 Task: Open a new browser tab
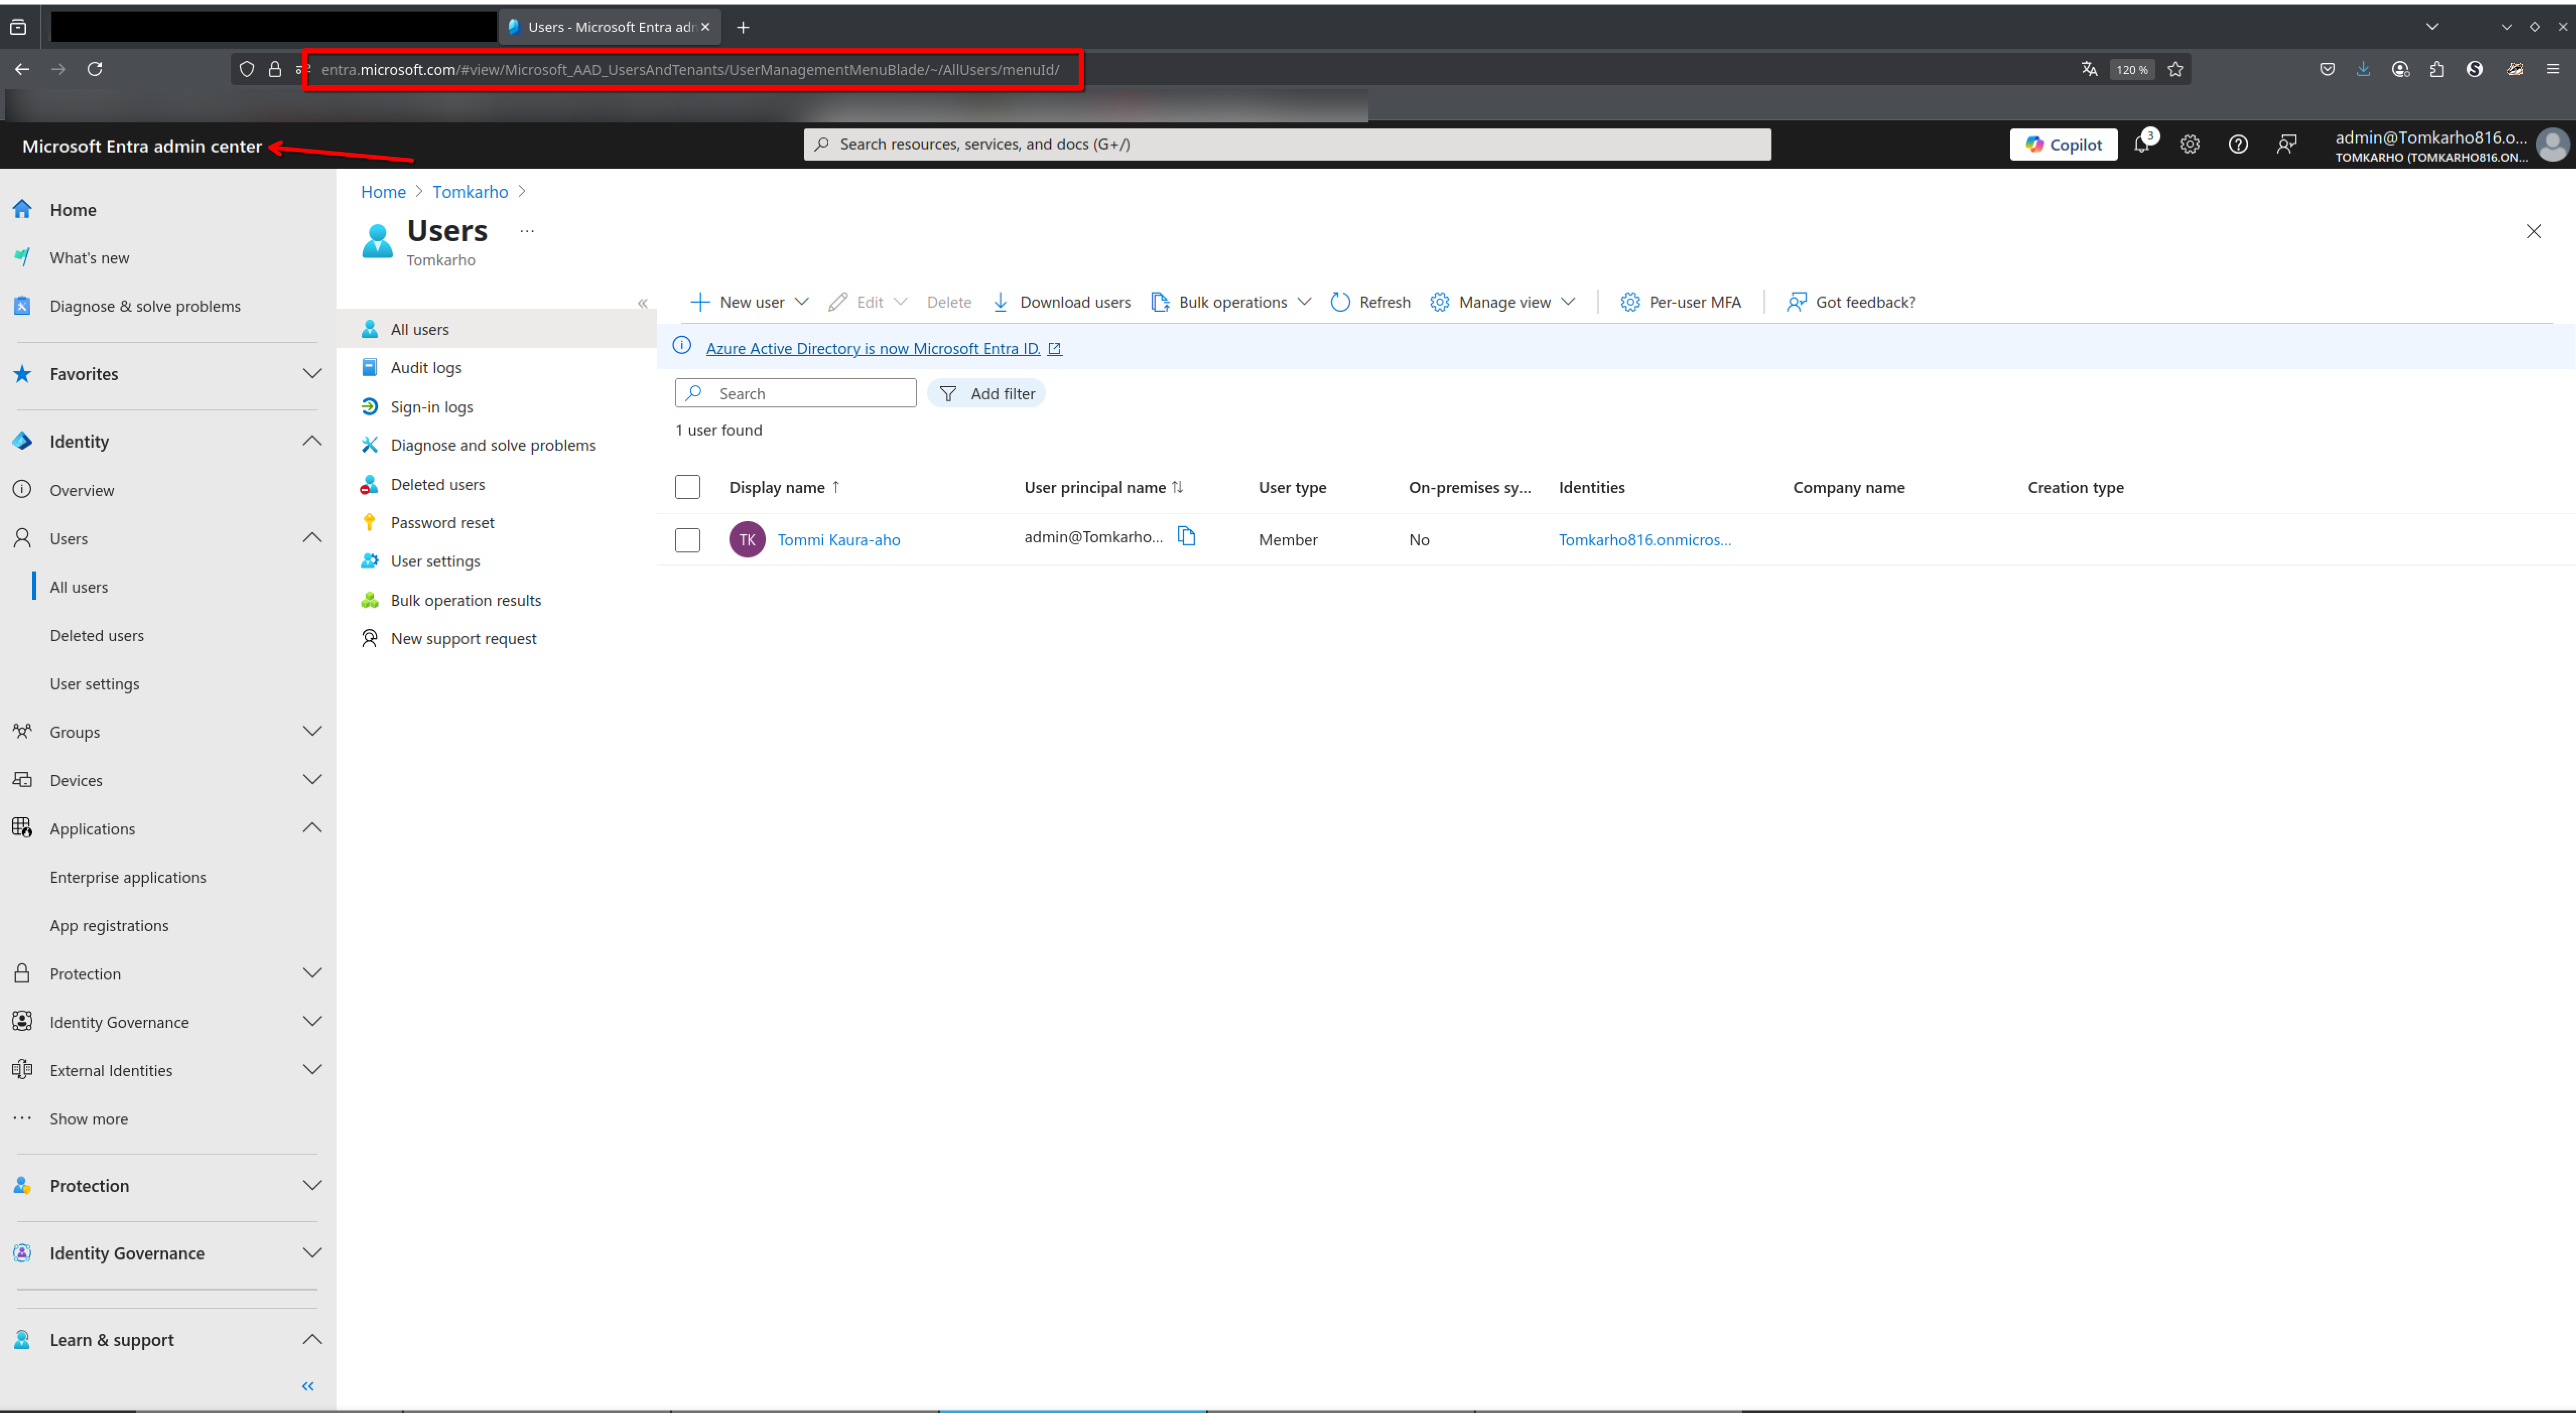[743, 27]
